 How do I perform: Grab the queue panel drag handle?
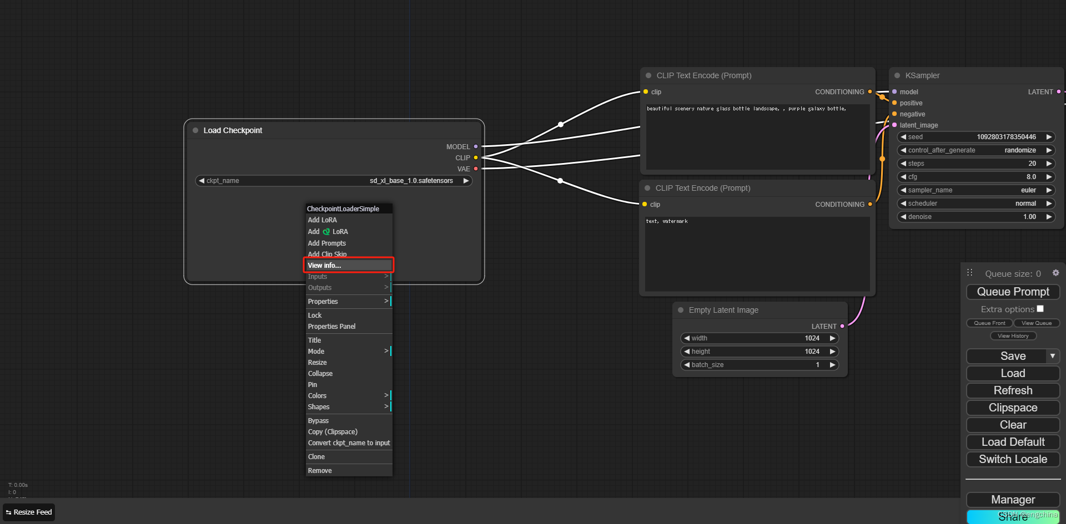[969, 272]
